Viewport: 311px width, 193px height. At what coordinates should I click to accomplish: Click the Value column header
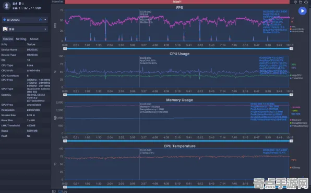point(31,44)
